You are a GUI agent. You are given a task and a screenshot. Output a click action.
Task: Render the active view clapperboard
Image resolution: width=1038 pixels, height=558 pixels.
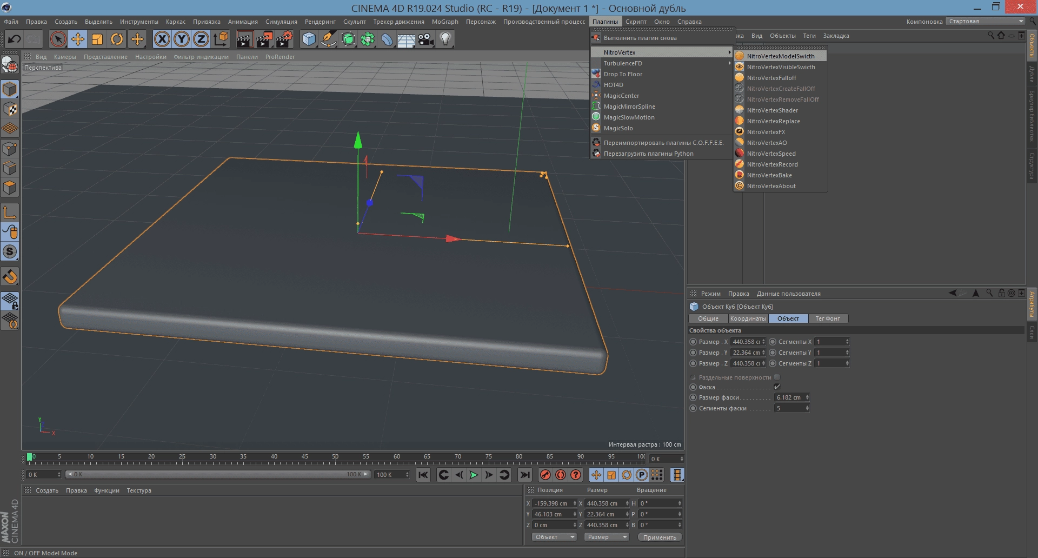coord(244,39)
